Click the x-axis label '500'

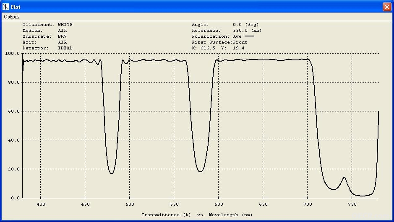tap(130, 204)
